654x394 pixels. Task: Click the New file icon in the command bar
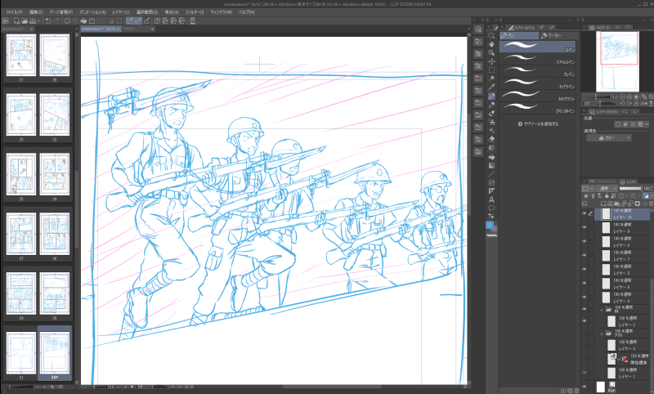click(16, 21)
